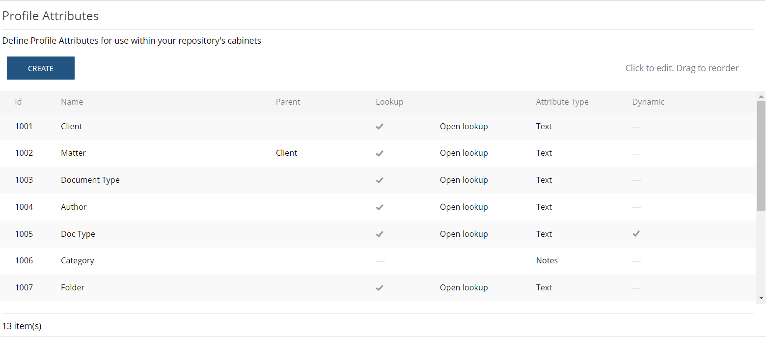
Task: Click the Dynamic dash in Client row
Action: [x=636, y=127]
